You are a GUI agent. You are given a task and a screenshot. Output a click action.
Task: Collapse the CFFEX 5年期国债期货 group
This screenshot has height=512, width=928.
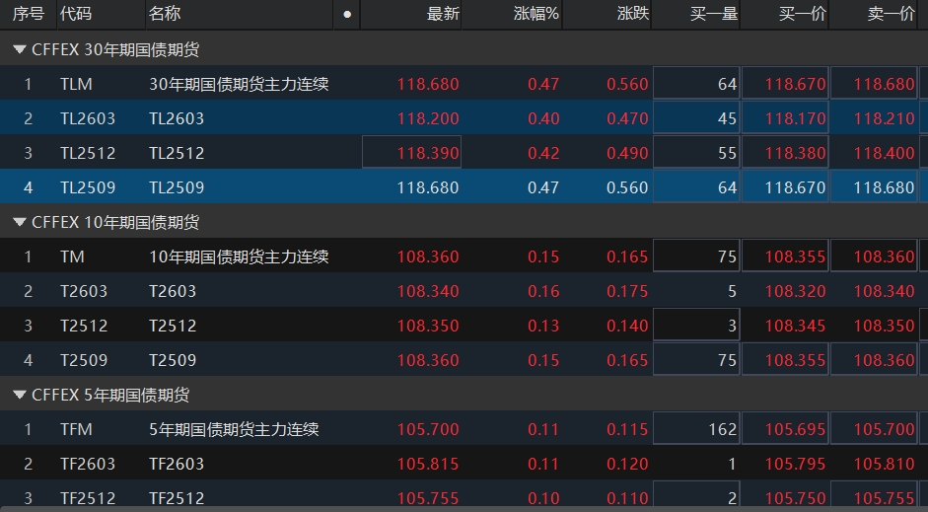20,395
